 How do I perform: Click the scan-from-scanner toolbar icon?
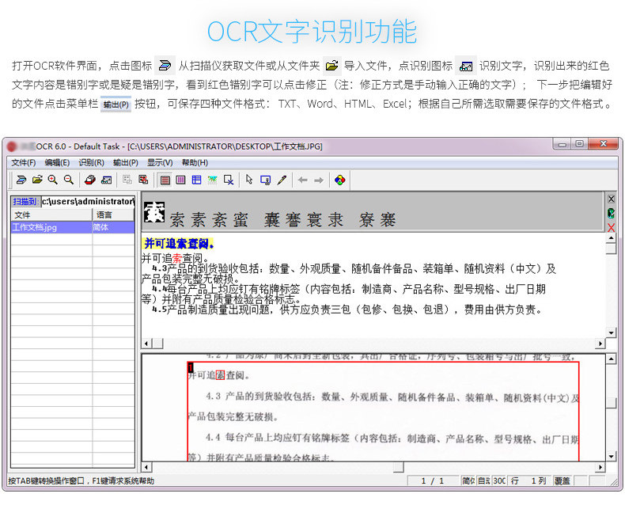coord(21,180)
